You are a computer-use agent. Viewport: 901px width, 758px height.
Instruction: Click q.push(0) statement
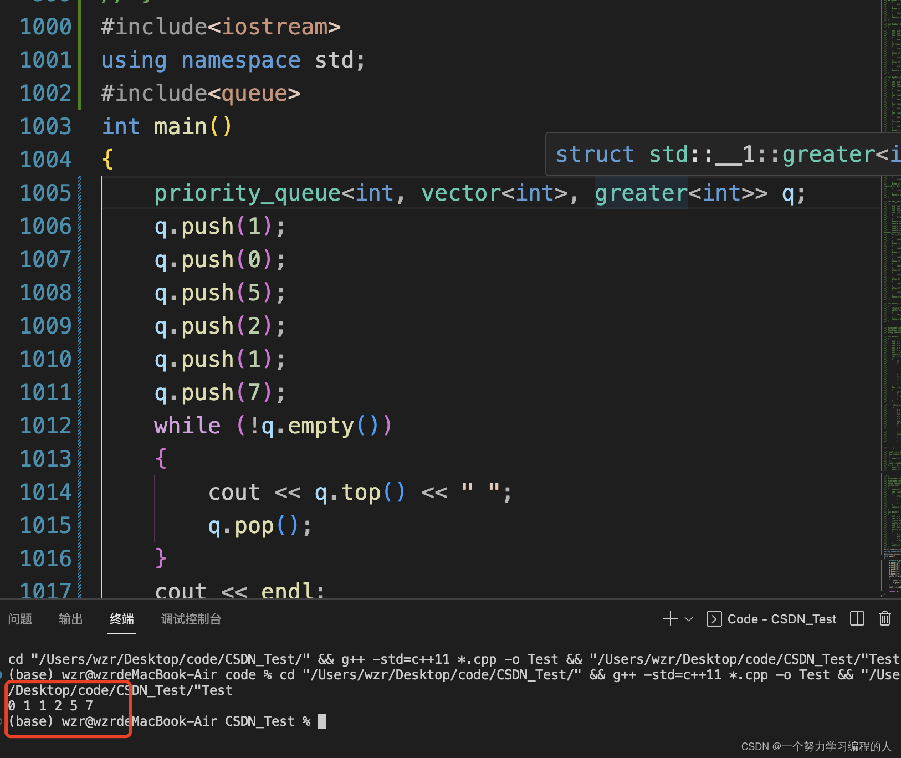[x=220, y=259]
